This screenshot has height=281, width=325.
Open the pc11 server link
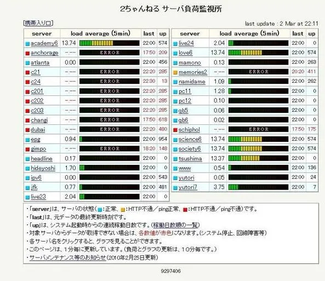tap(185, 91)
